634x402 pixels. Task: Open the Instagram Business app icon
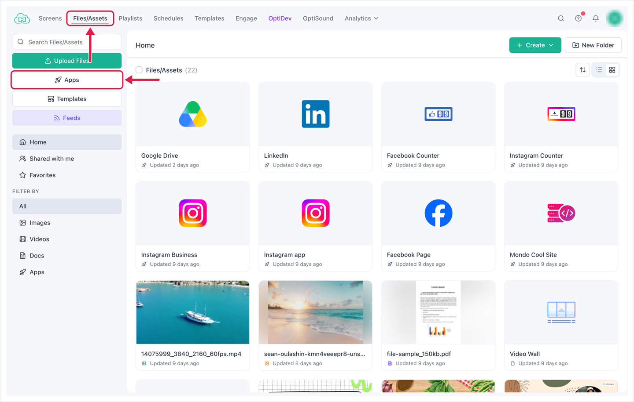[x=193, y=213]
